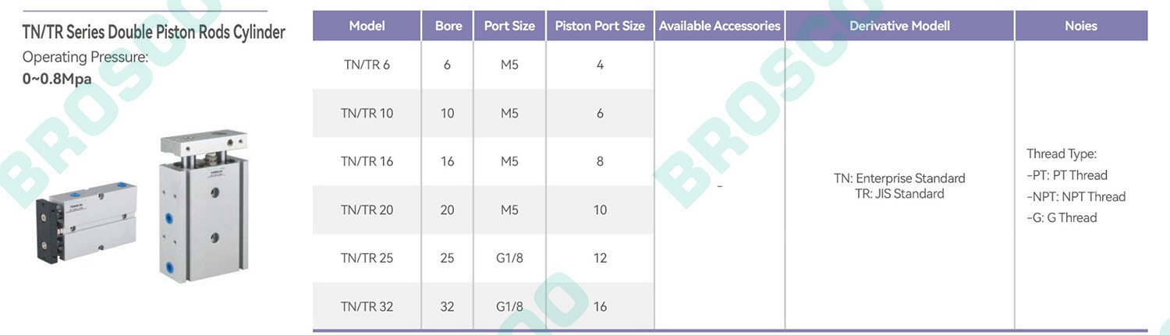Select the Available Accessories header
1170x335 pixels.
719,26
